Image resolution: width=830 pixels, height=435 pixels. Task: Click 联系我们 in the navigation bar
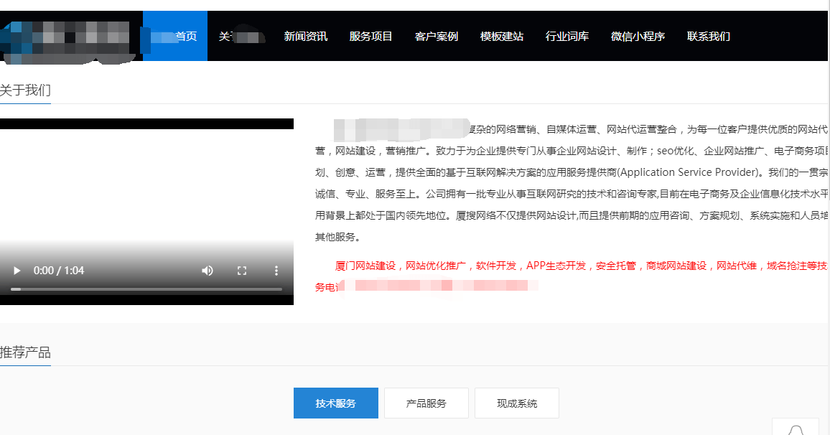point(708,36)
